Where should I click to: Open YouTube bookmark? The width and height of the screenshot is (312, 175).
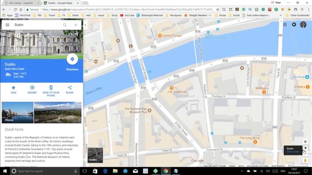point(127,15)
